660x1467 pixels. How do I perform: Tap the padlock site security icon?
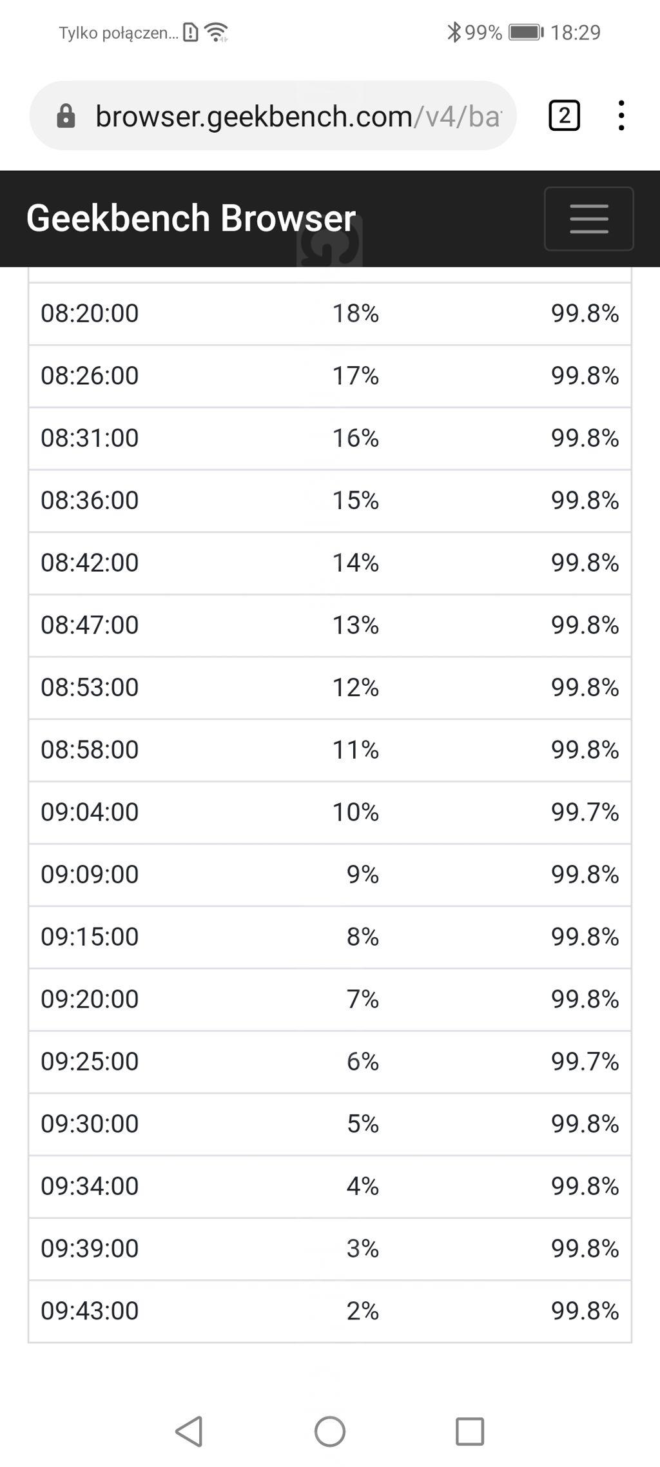[66, 117]
